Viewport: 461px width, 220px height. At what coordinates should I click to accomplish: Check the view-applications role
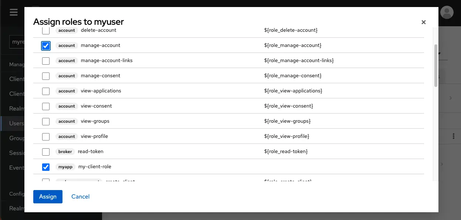coord(45,91)
